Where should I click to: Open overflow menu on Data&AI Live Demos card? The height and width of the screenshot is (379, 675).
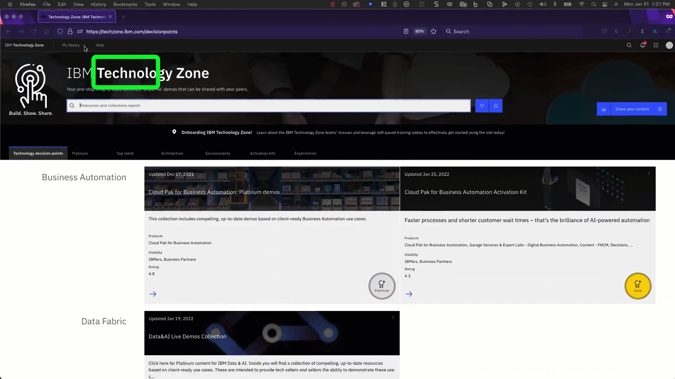pos(393,318)
